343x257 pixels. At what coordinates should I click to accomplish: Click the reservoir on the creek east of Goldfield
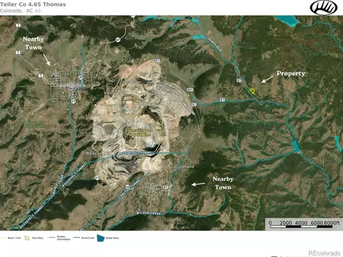click(296, 146)
